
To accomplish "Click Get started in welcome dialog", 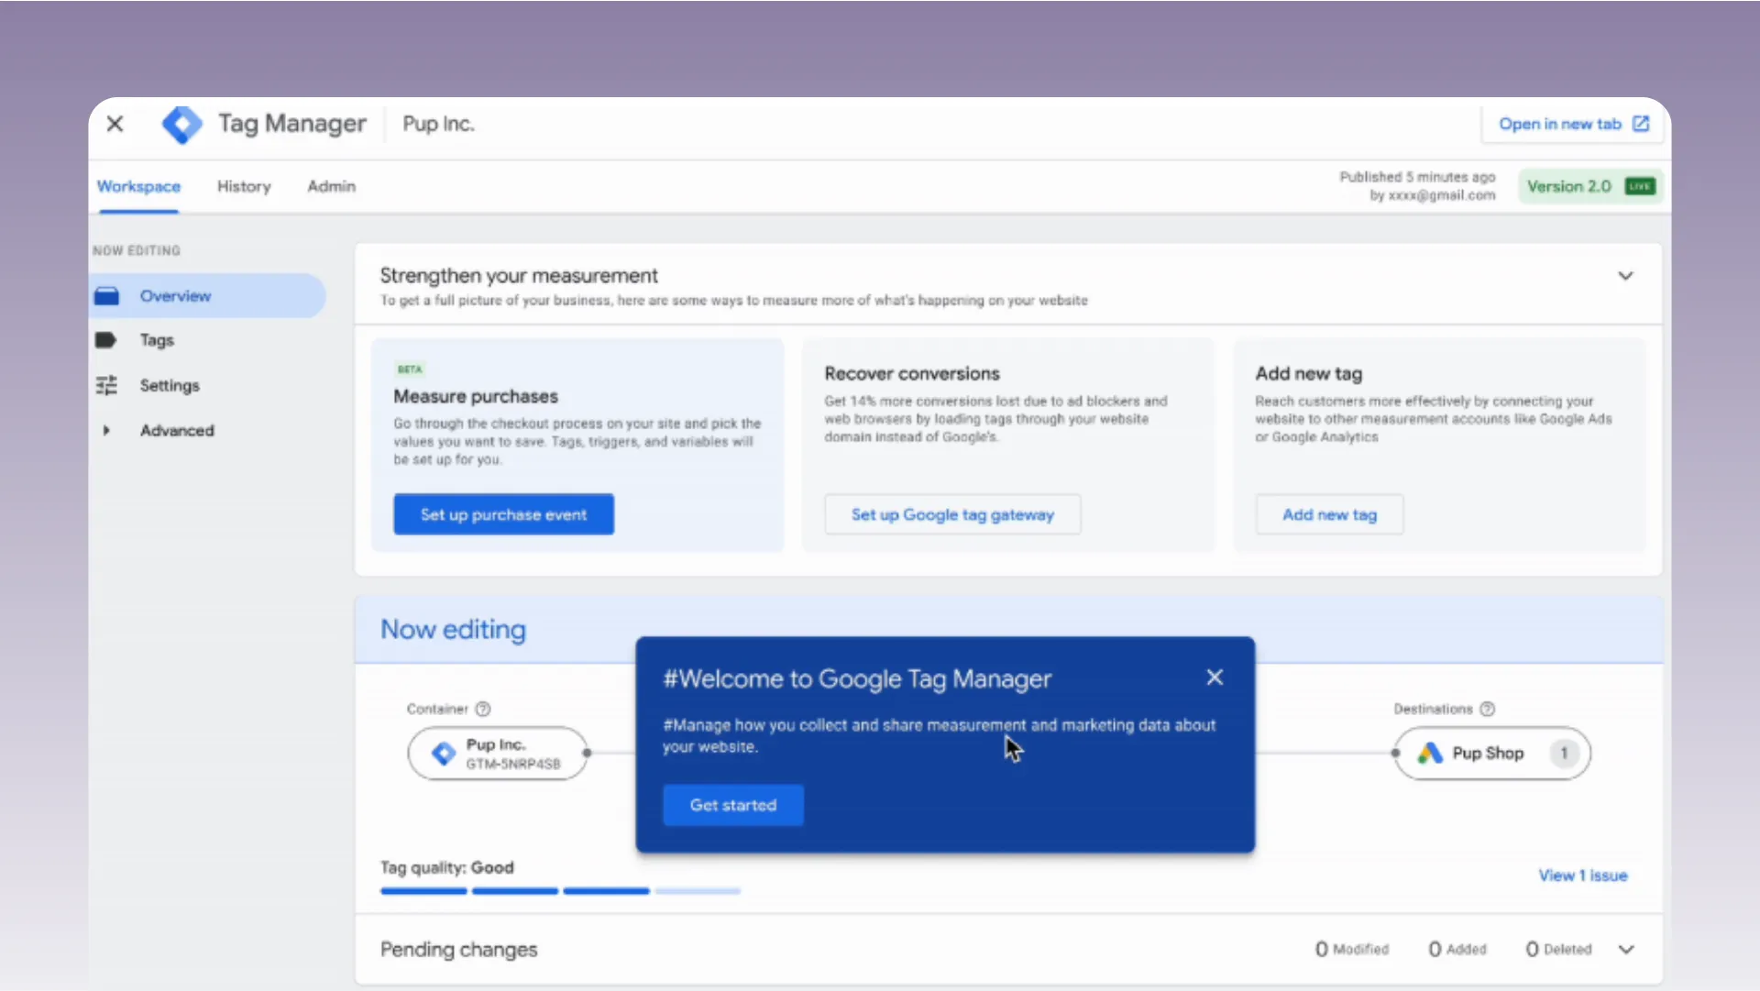I will [x=733, y=805].
